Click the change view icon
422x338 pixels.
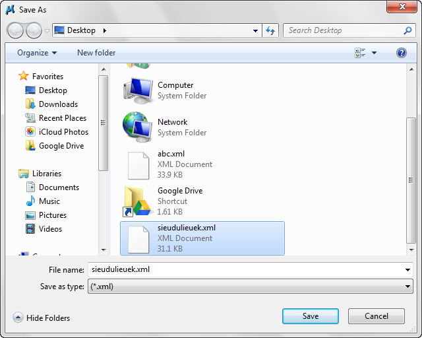360,53
